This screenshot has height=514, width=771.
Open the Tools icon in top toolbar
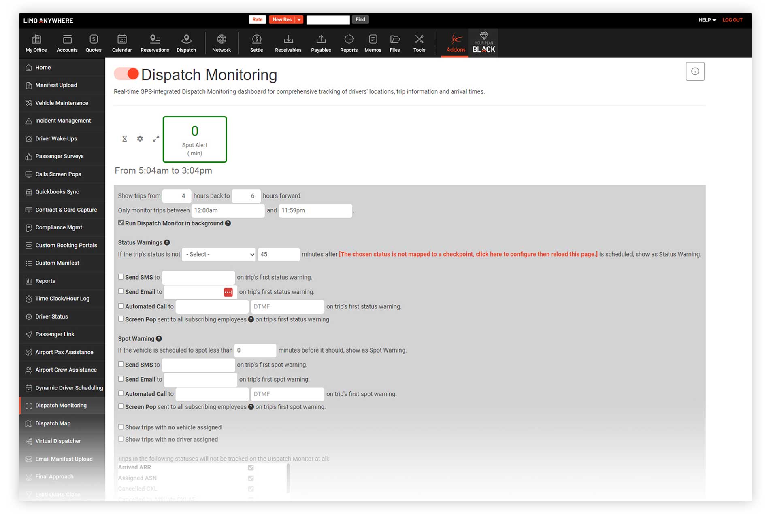pos(419,43)
